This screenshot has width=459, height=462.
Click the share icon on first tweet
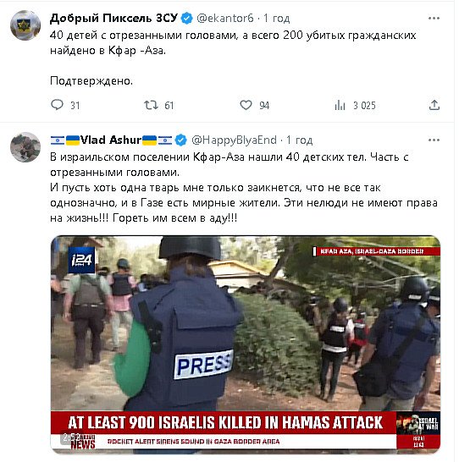tap(434, 105)
